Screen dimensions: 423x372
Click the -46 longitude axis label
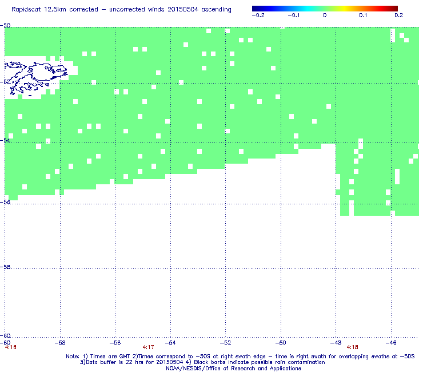pos(391,343)
